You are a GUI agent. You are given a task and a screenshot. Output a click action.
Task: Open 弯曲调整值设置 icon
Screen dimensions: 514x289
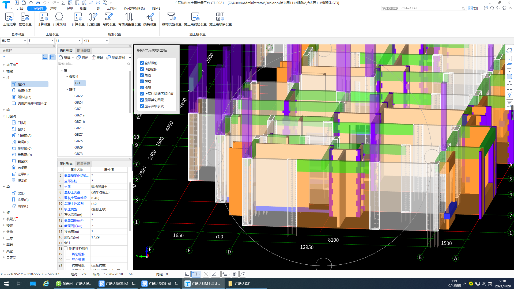[129, 19]
